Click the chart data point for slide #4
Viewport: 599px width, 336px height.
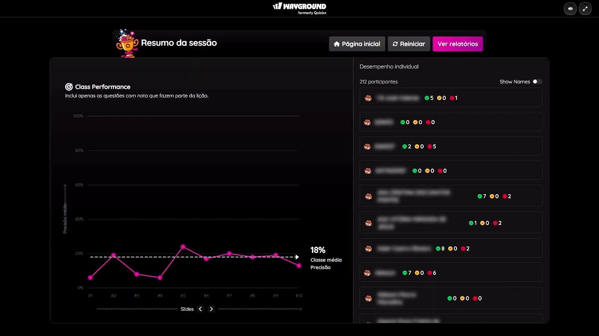pyautogui.click(x=160, y=278)
